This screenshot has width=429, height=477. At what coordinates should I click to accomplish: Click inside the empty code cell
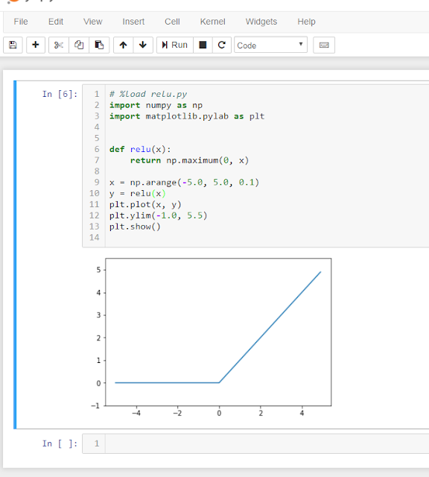tap(267, 443)
